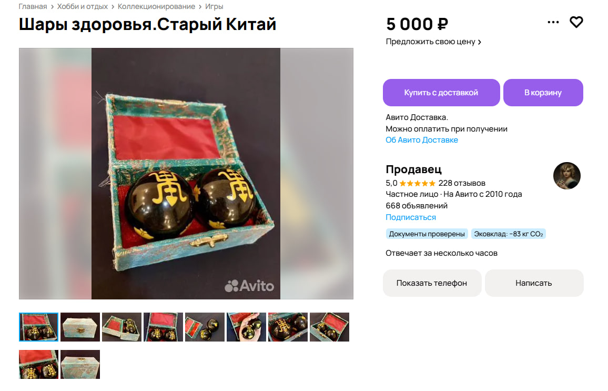
Task: Open the Игры breadcrumb category
Action: click(x=214, y=7)
